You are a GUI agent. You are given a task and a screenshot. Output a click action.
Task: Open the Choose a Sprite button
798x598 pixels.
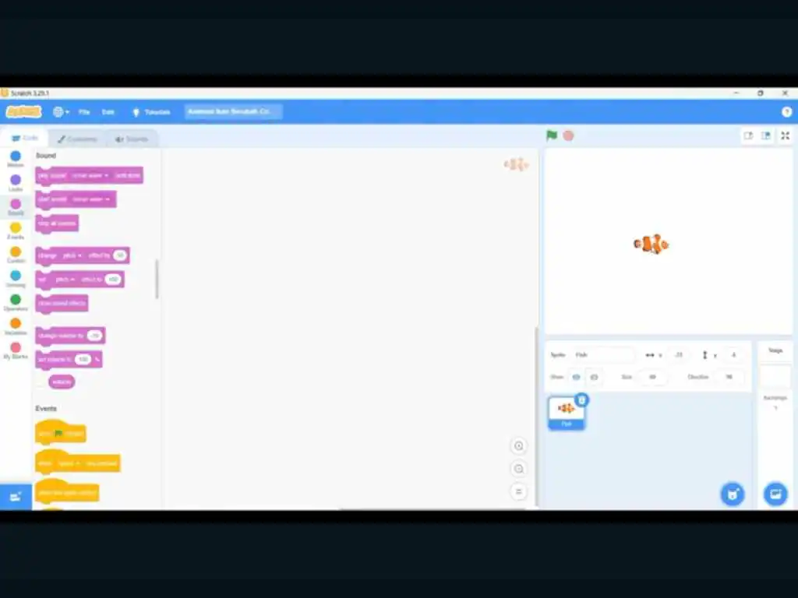tap(733, 494)
